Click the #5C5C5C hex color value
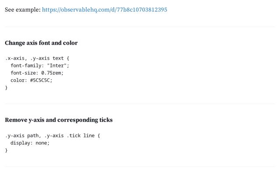The height and width of the screenshot is (175, 280). pyautogui.click(x=40, y=80)
